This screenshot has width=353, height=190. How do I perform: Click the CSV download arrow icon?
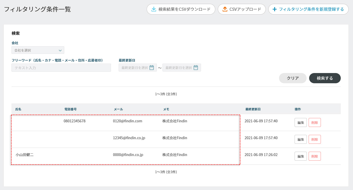[x=154, y=9]
